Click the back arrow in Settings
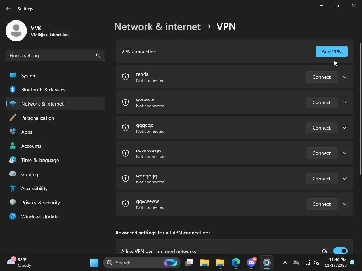 click(x=8, y=8)
